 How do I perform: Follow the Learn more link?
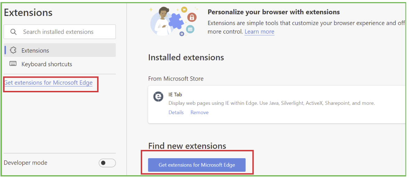click(x=259, y=32)
